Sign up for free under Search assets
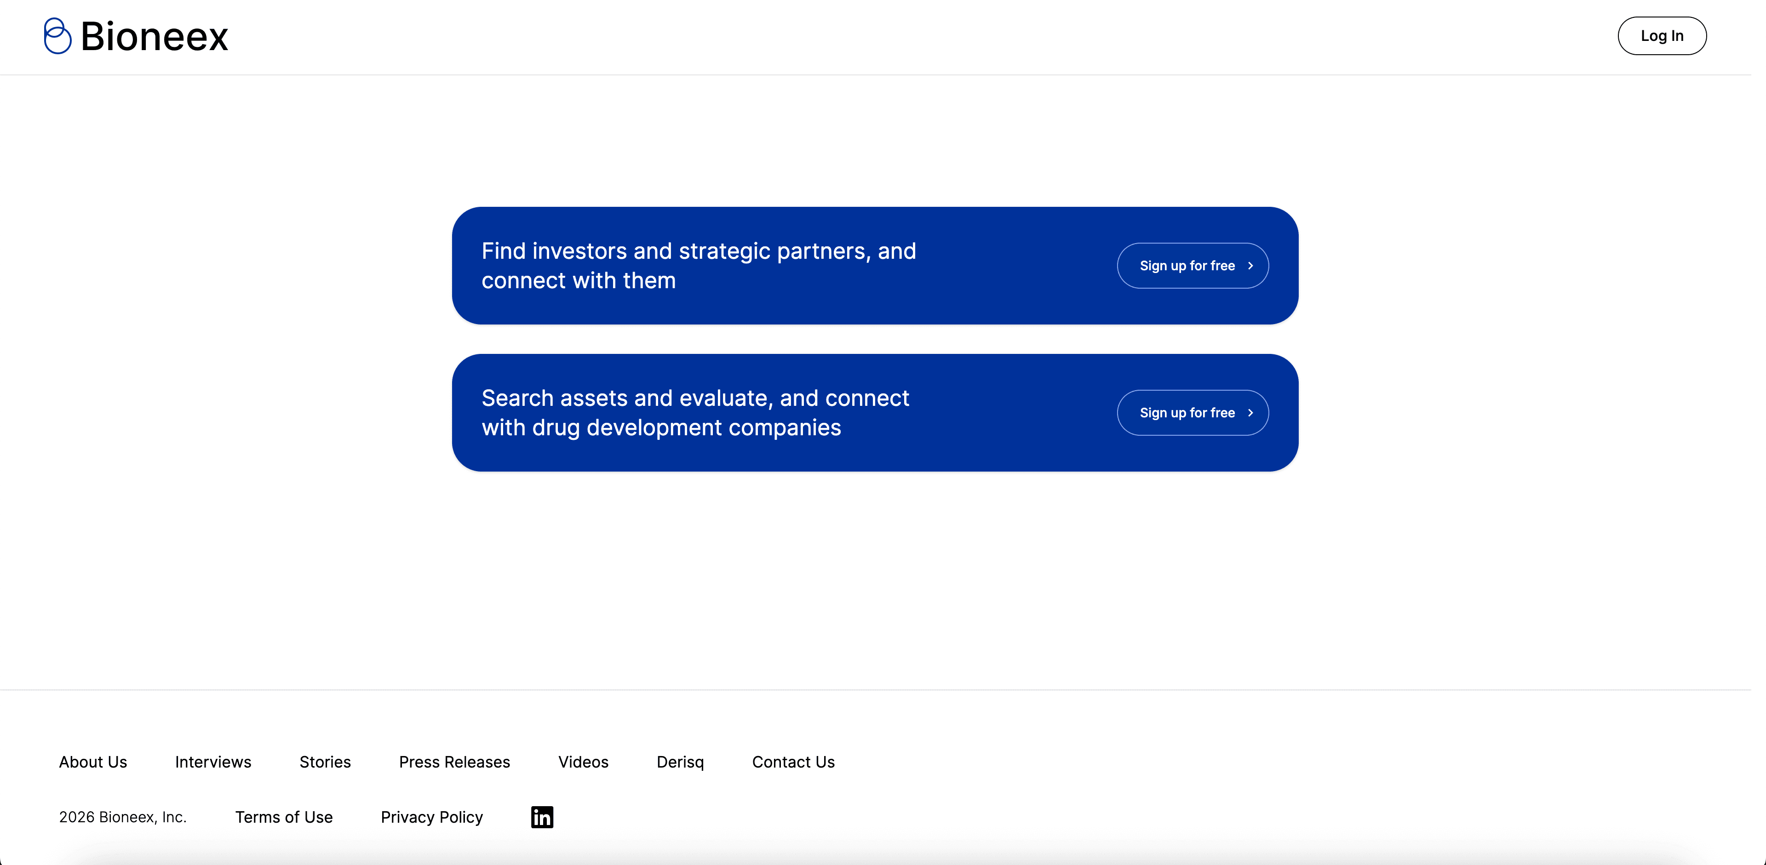 [x=1193, y=412]
